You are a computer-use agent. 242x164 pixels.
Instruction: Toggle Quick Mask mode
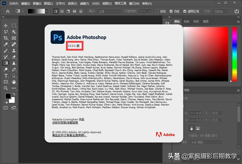point(6,108)
